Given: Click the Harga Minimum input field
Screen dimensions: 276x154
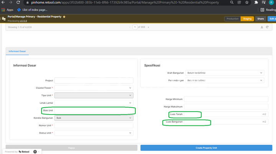Looking at the screenshot, I should [226, 99].
